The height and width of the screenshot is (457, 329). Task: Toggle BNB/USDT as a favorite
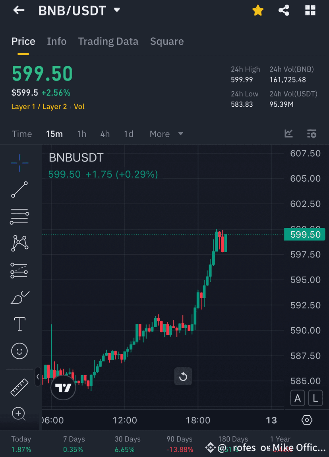tap(258, 10)
